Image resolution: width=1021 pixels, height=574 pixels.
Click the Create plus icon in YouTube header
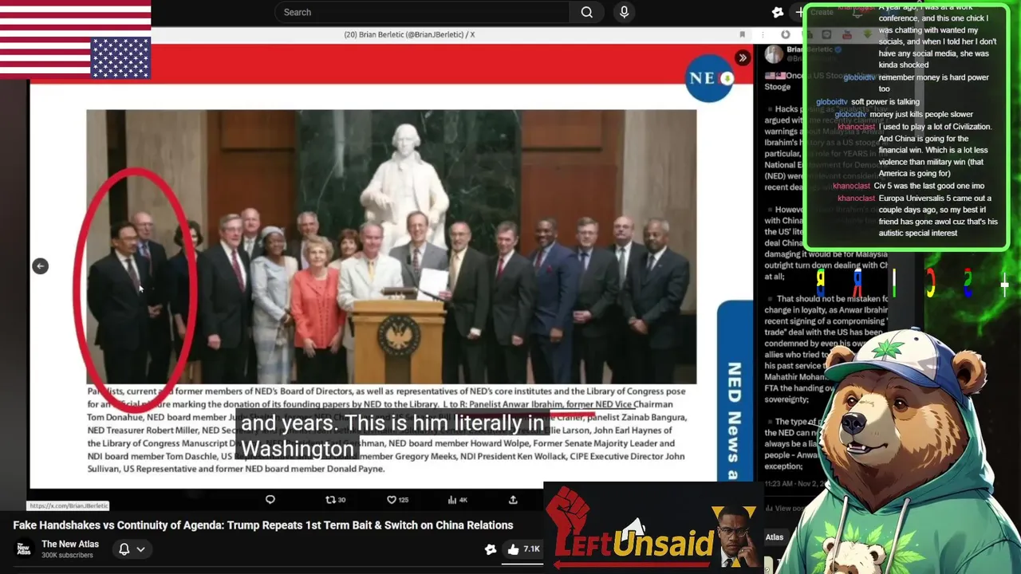pyautogui.click(x=800, y=12)
